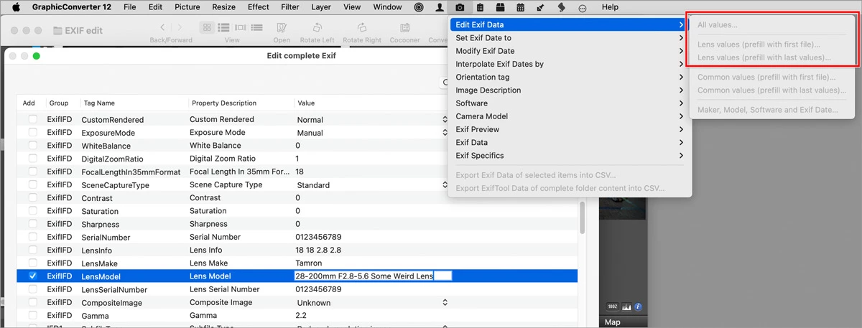Screen dimensions: 862x328
Task: Switch browser to filmstrip view
Action: point(240,28)
